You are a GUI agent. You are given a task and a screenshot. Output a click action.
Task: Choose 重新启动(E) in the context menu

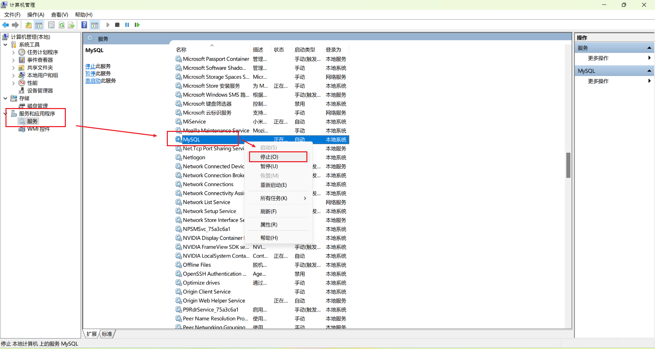pyautogui.click(x=278, y=185)
